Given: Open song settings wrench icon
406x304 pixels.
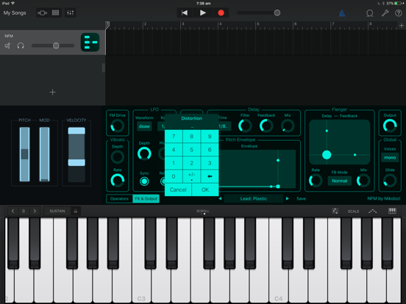Looking at the screenshot, I should pos(385,13).
